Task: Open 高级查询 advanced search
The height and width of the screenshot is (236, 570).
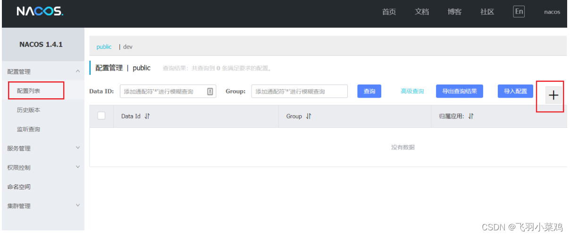Action: pyautogui.click(x=412, y=91)
